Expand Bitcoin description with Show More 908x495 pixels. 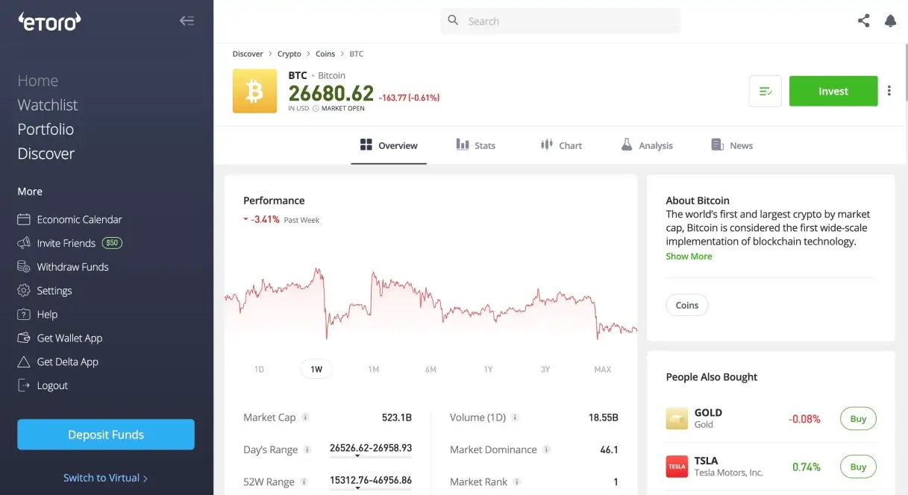click(689, 256)
